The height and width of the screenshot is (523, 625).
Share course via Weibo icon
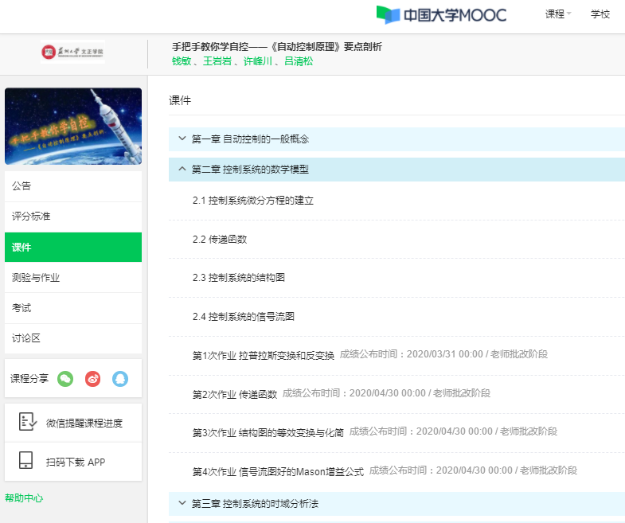tap(93, 379)
